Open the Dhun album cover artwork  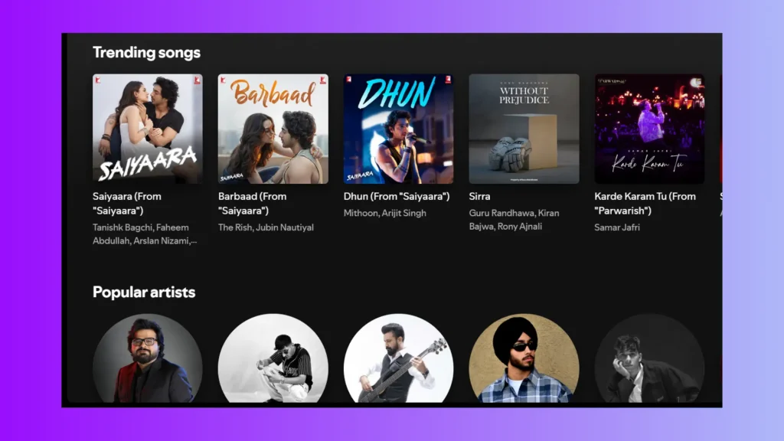point(397,128)
